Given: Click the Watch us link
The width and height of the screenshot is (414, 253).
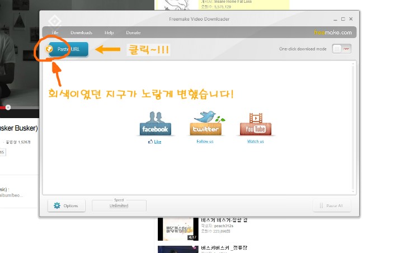Looking at the screenshot, I should point(255,142).
